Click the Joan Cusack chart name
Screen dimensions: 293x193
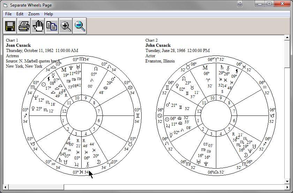click(x=18, y=45)
